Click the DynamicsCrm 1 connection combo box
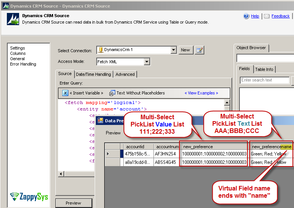 pos(137,50)
